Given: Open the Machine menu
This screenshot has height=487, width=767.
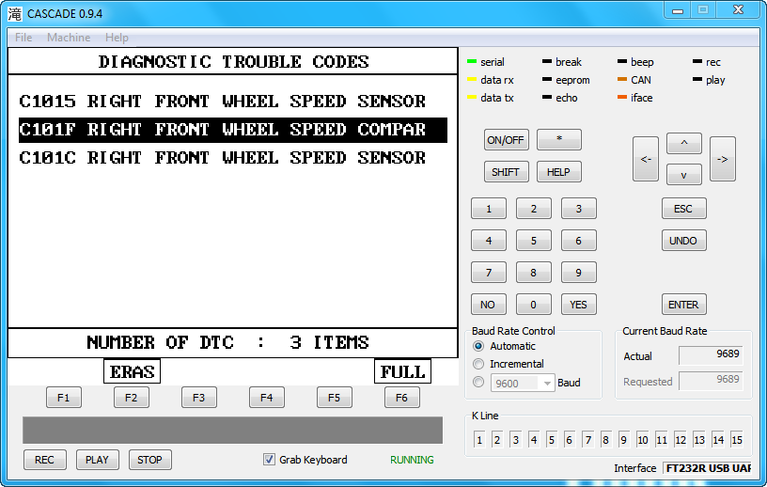Looking at the screenshot, I should [x=69, y=38].
